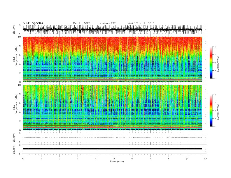Click the "3" tick on the Time axis
This screenshot has height=178, width=231.
point(78,159)
